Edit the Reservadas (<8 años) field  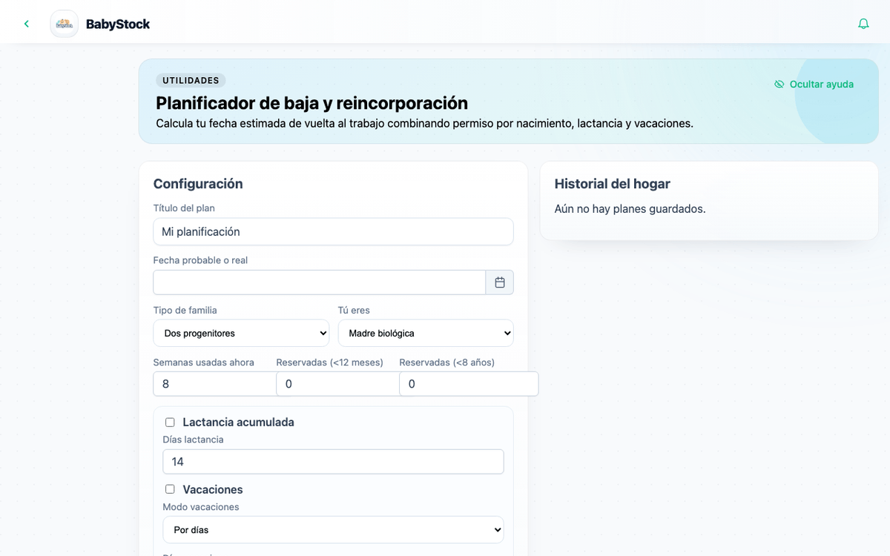(469, 384)
